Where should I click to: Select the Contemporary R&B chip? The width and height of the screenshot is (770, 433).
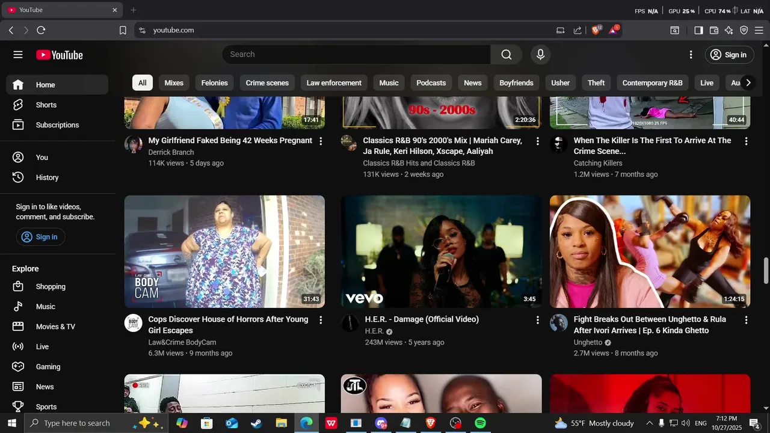point(652,83)
